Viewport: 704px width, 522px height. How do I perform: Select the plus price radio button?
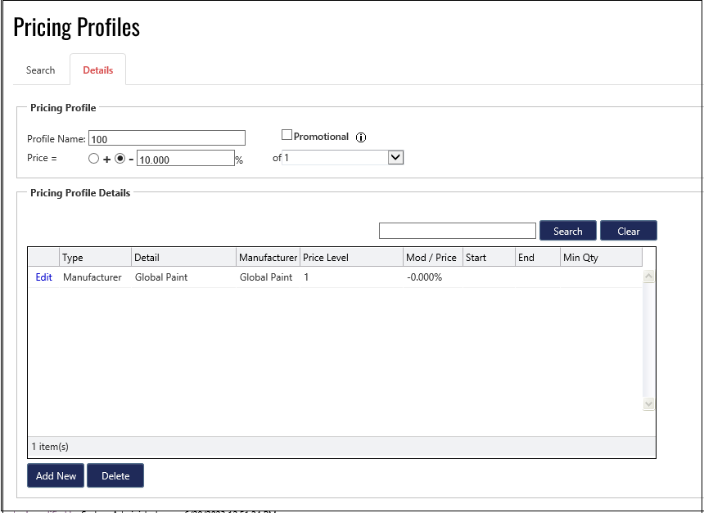94,159
